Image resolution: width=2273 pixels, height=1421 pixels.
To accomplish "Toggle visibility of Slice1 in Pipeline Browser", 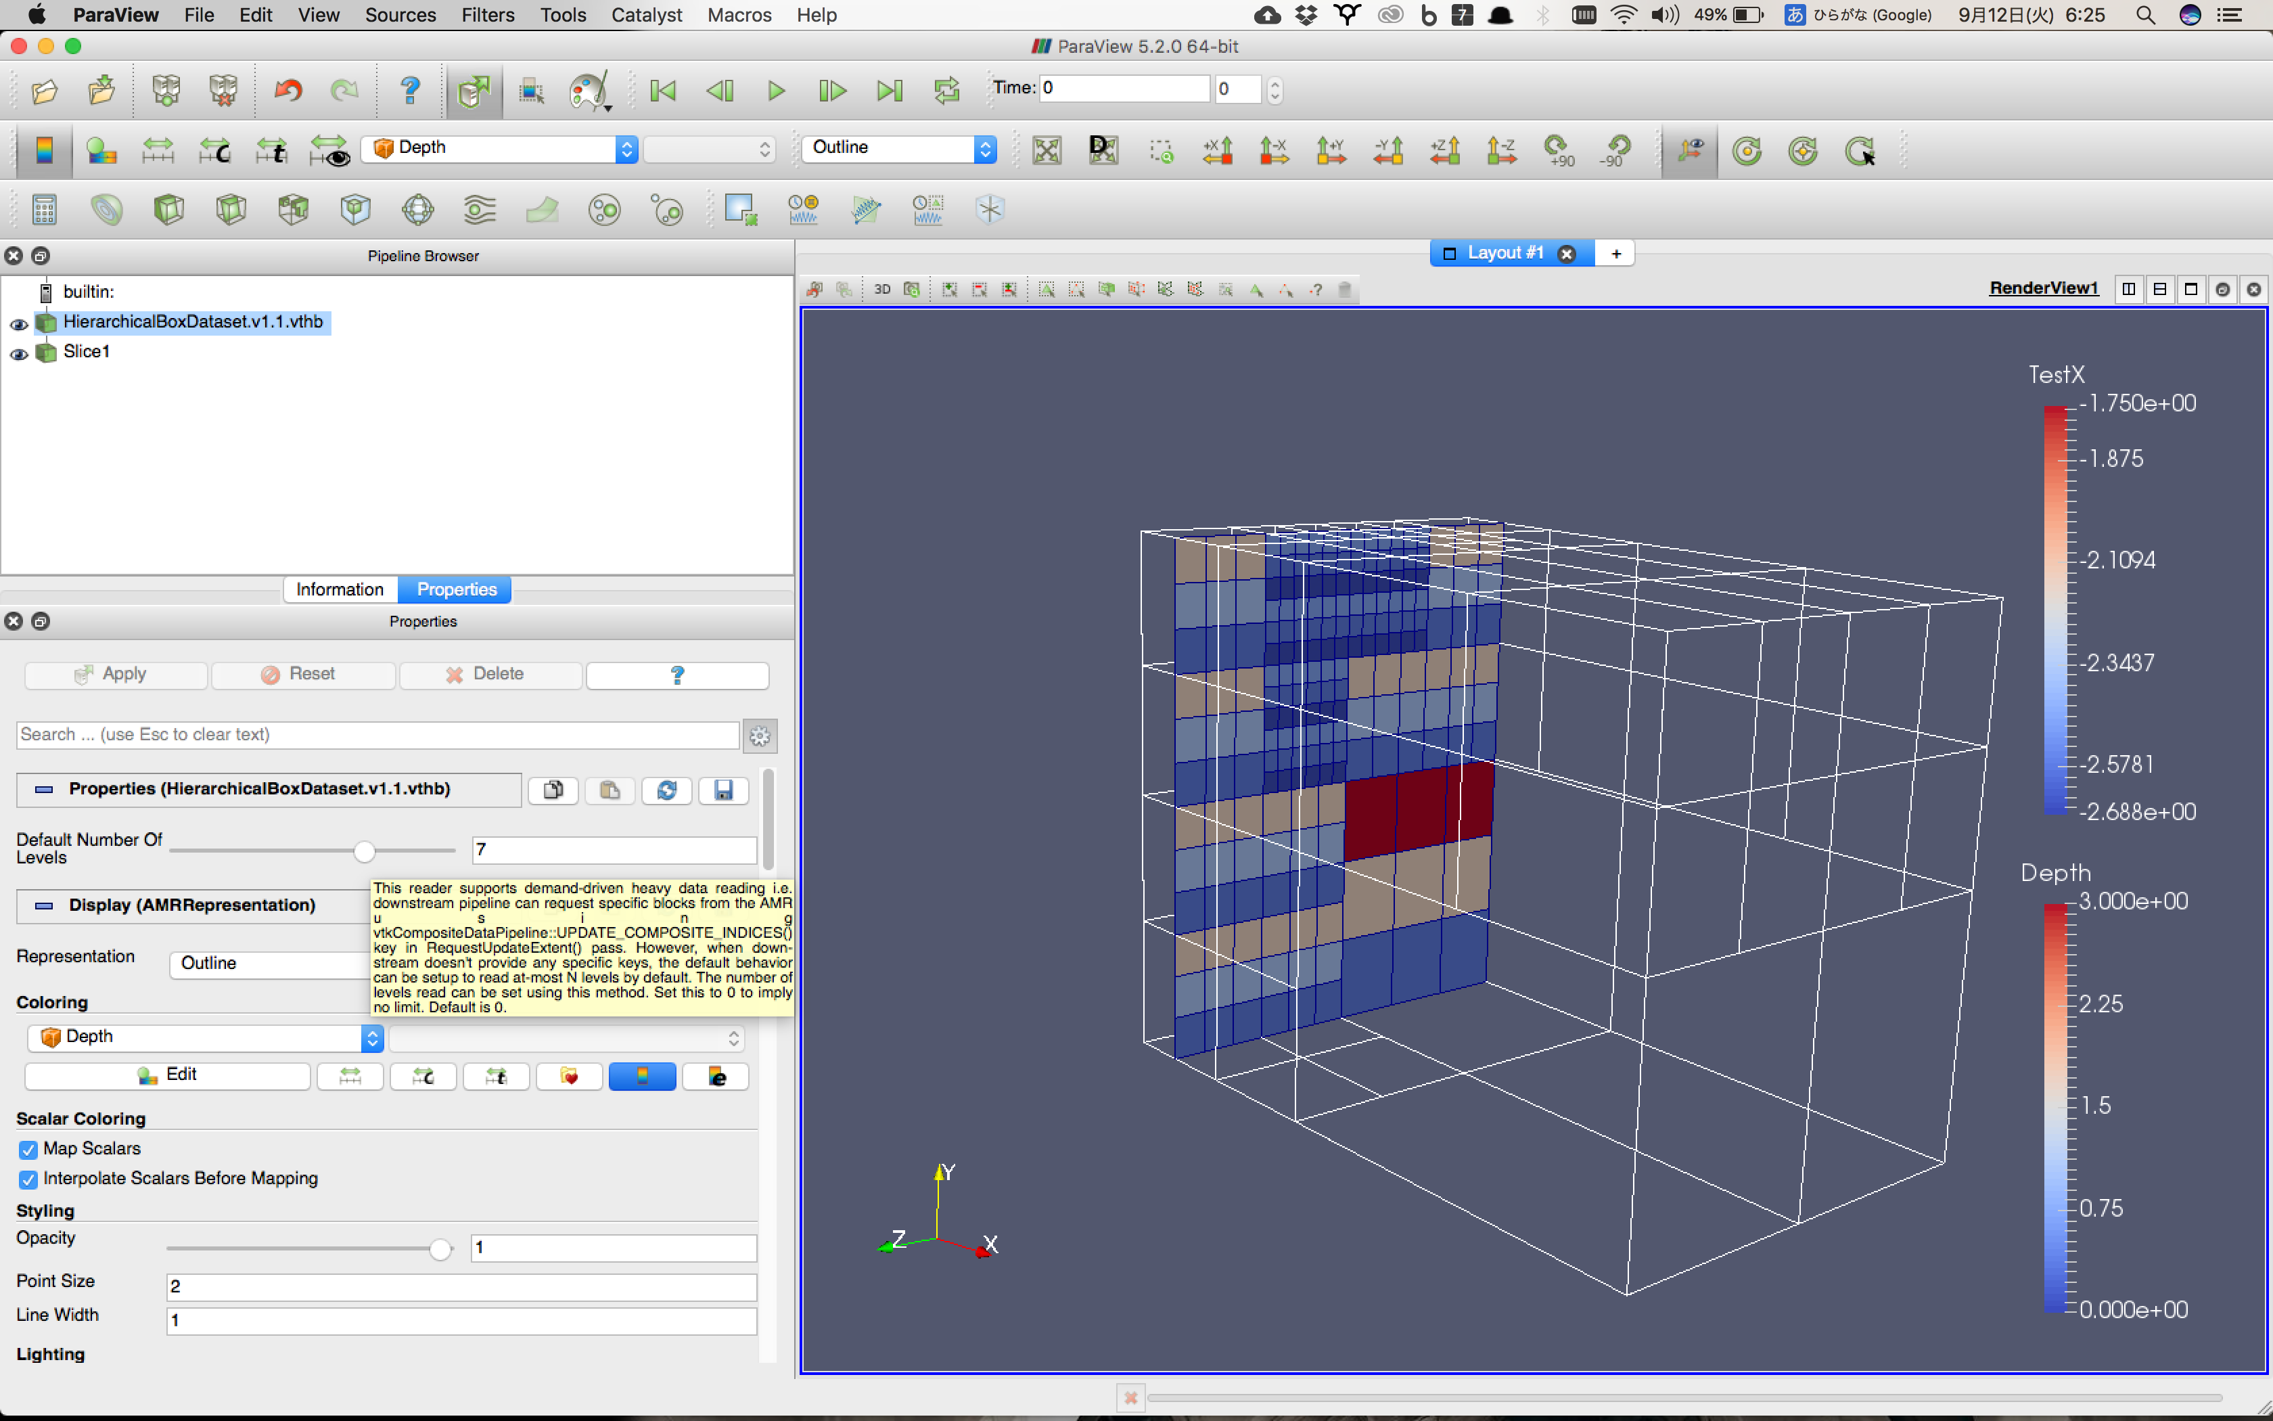I will tap(18, 355).
